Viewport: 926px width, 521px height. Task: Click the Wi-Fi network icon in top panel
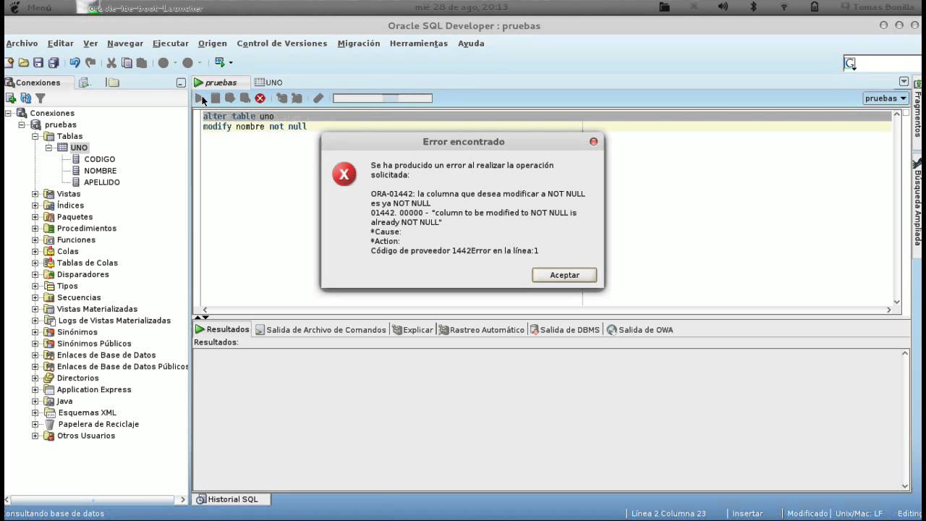(784, 7)
